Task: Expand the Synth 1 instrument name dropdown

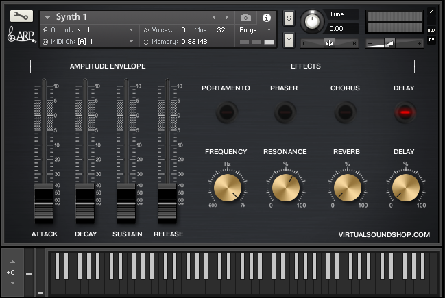Action: (47, 17)
